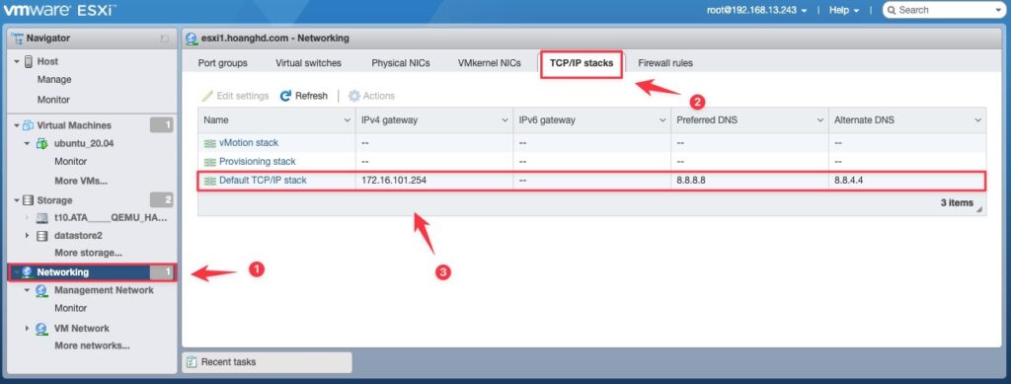Screen dimensions: 1011x384
Task: Open the IPv6 gateway column dropdown
Action: coord(662,120)
